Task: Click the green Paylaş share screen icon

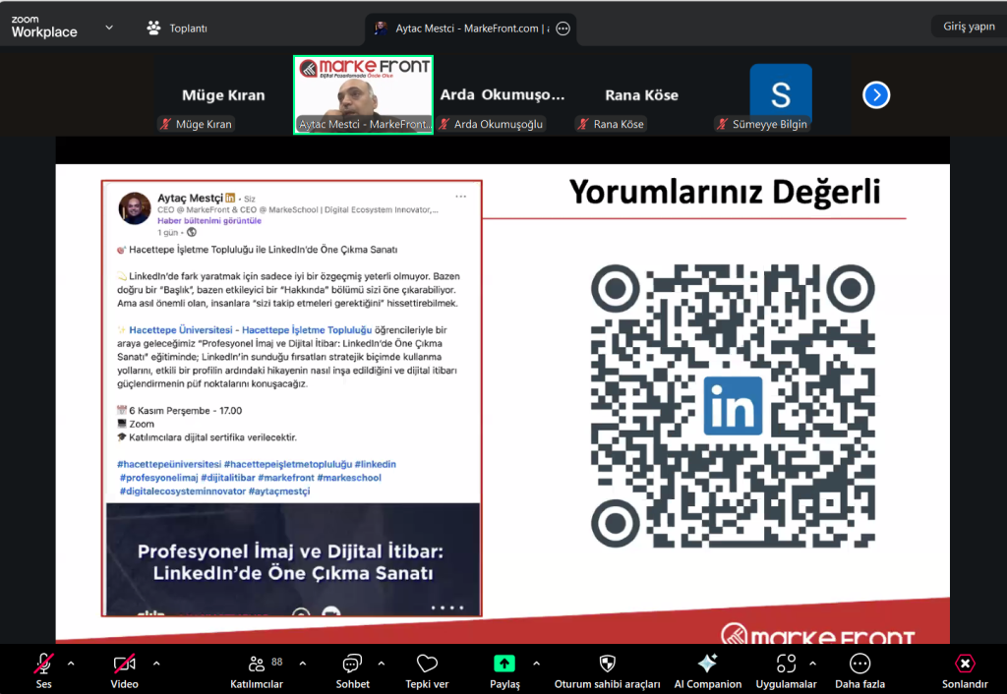Action: [x=504, y=664]
